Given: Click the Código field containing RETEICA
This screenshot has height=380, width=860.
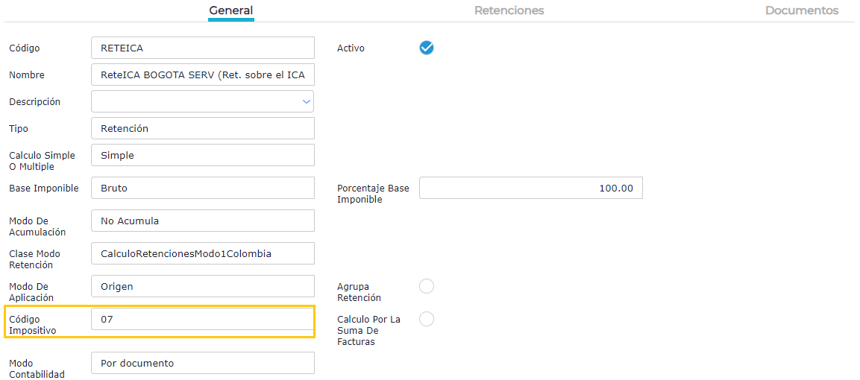Looking at the screenshot, I should point(202,48).
